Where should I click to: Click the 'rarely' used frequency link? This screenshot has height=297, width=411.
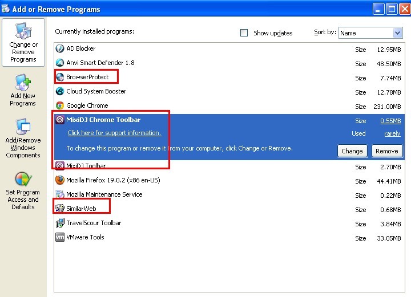tap(392, 134)
